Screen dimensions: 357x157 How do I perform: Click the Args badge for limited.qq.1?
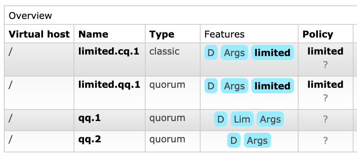click(235, 86)
